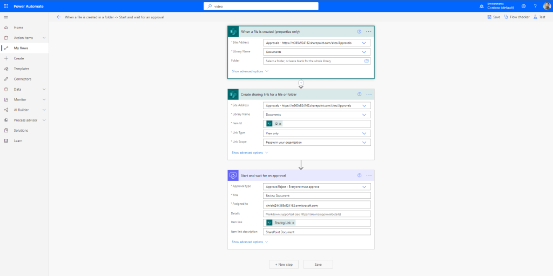The image size is (553, 276).
Task: Click the search box at top
Action: point(261,6)
